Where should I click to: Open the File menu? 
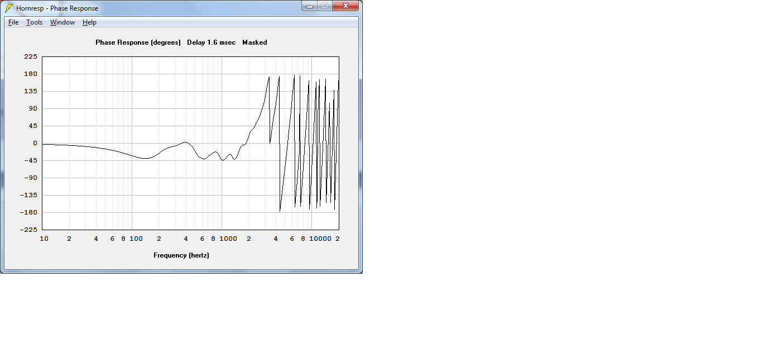pyautogui.click(x=13, y=22)
